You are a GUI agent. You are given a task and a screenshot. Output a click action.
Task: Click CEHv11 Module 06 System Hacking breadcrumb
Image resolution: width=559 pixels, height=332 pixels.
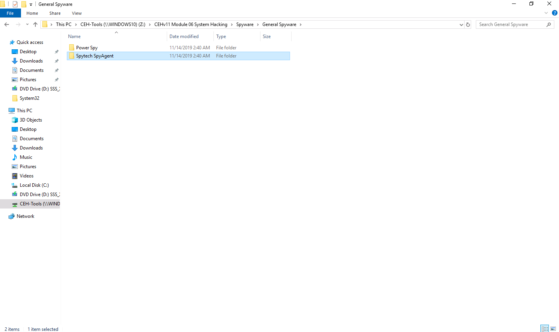[191, 24]
